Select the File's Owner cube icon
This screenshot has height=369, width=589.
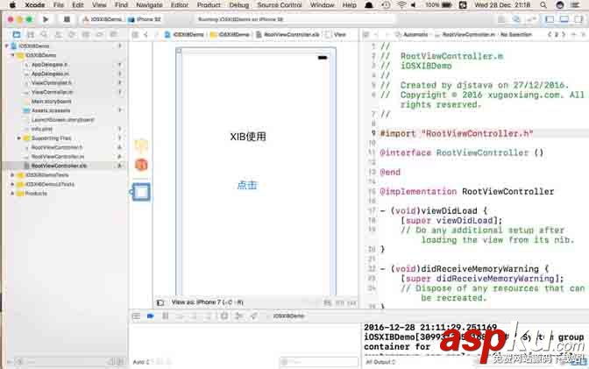coord(141,145)
